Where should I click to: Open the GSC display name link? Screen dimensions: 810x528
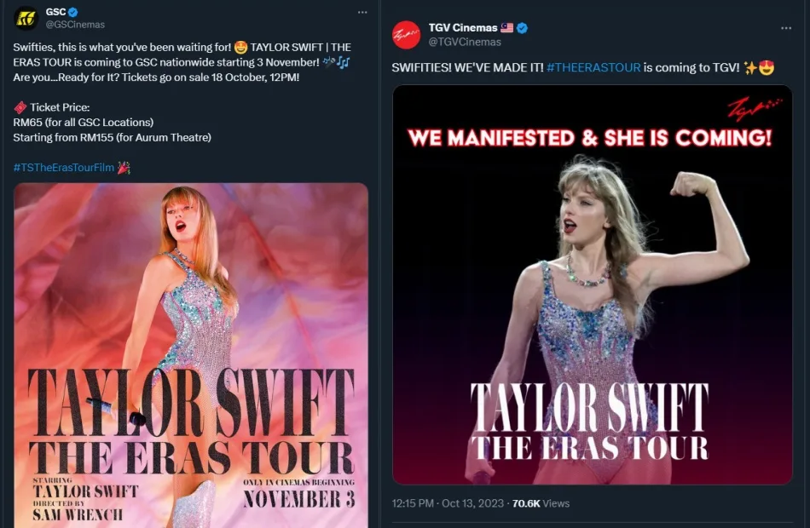pyautogui.click(x=55, y=13)
